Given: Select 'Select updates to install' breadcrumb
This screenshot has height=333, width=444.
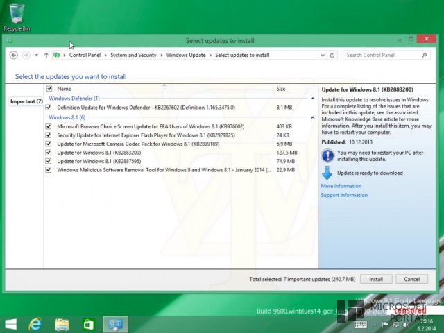Looking at the screenshot, I should (242, 55).
